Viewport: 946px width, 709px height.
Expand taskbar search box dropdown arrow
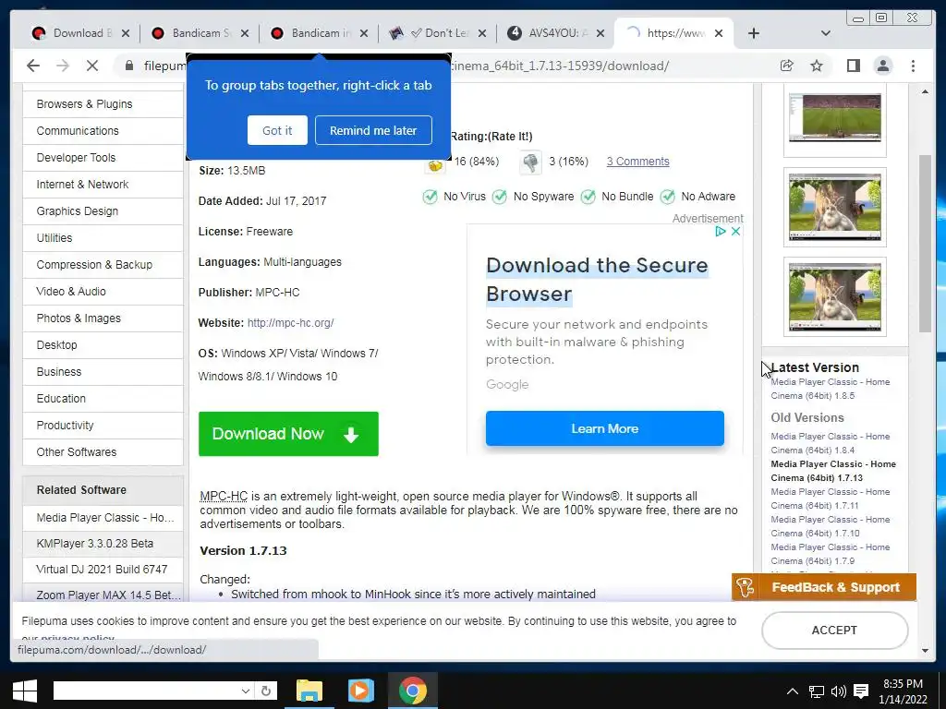coord(246,691)
